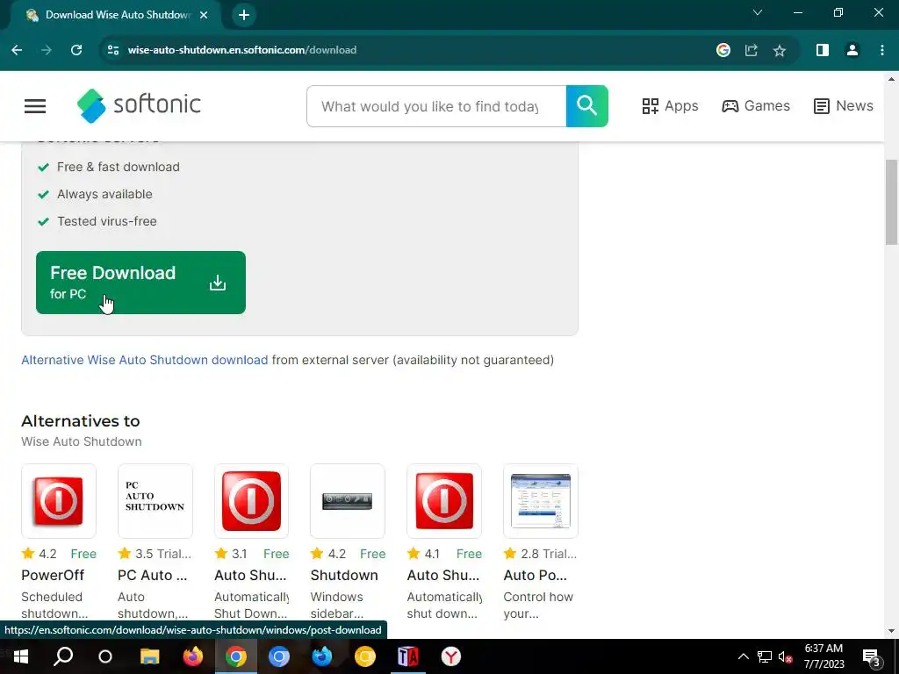Open the tab search chevron
This screenshot has width=899, height=674.
click(x=758, y=12)
